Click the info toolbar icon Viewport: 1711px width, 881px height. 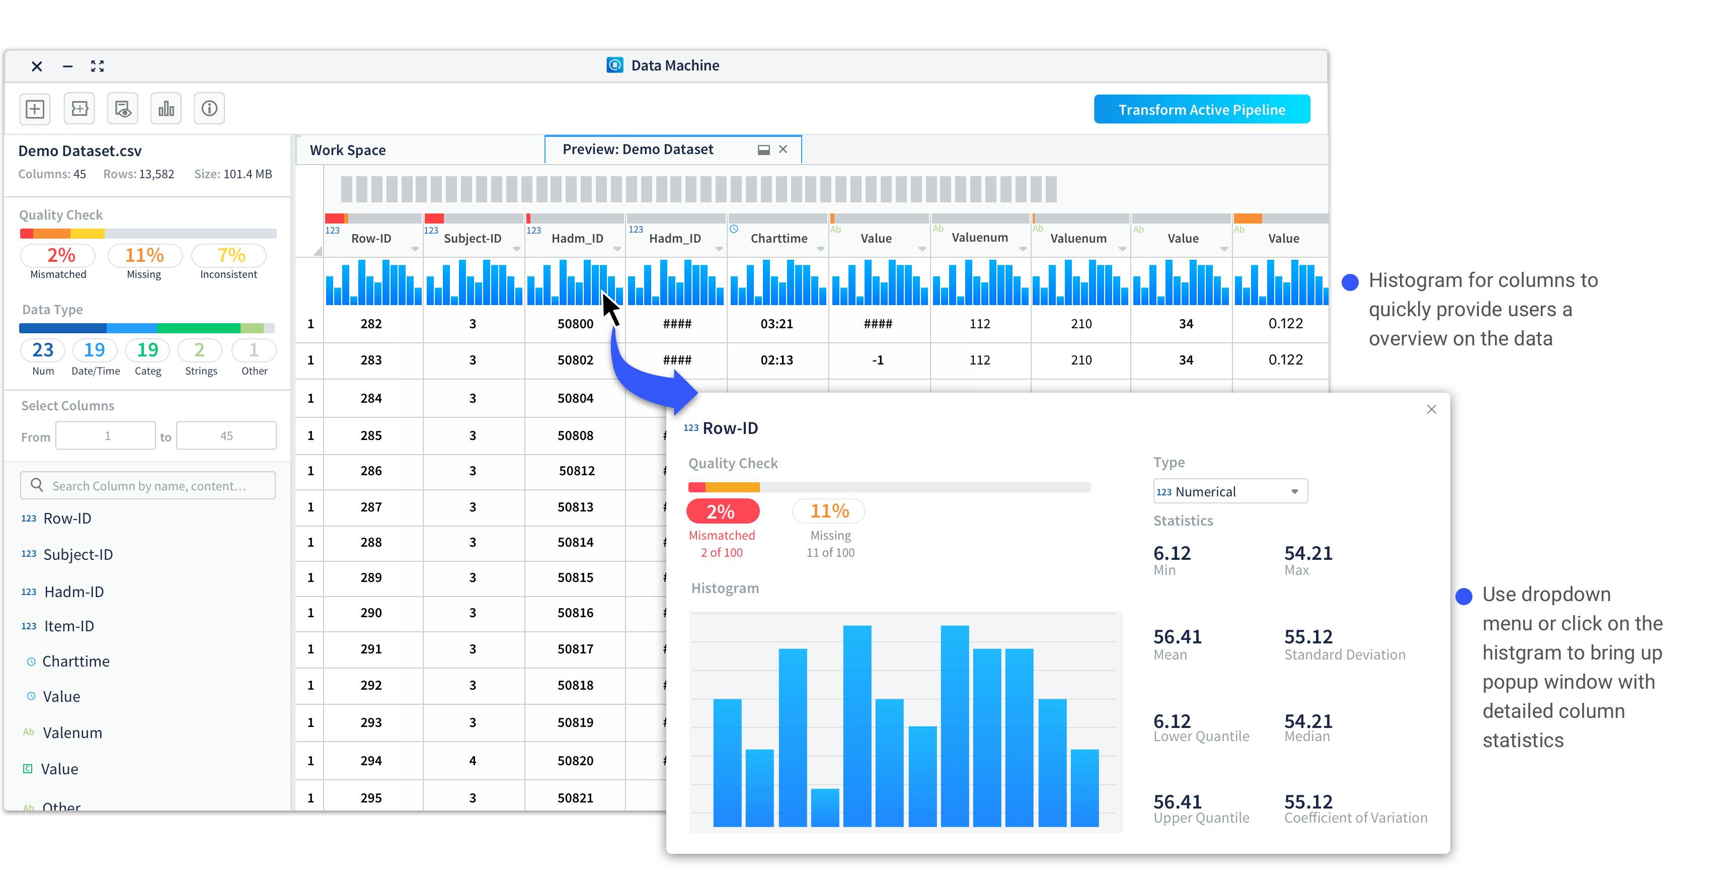[209, 109]
